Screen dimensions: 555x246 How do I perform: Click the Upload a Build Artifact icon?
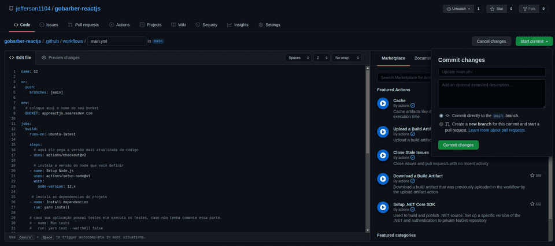[382, 132]
